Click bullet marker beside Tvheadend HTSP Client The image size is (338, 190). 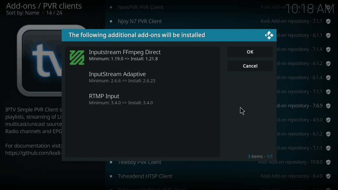[x=111, y=176]
